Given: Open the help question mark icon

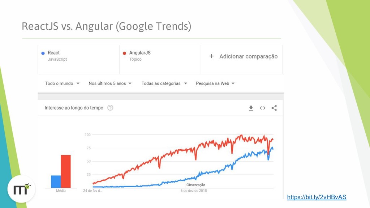Looking at the screenshot, I should pos(110,108).
